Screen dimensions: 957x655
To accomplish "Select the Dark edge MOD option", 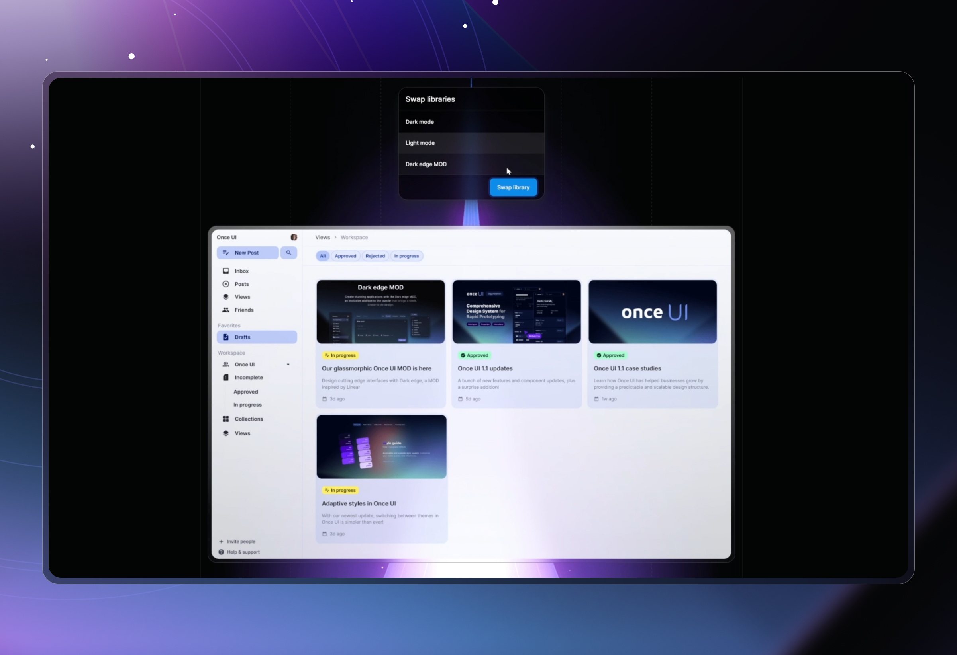I will click(471, 164).
